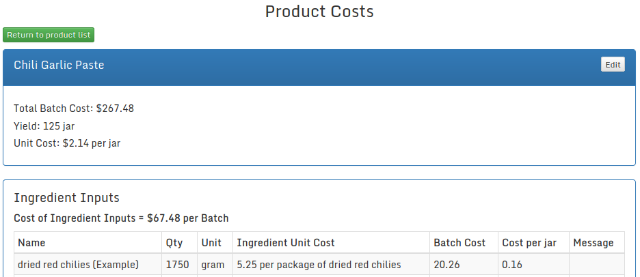Image resolution: width=640 pixels, height=277 pixels.
Task: Open Edit for Chili Garlic Paste
Action: click(613, 65)
